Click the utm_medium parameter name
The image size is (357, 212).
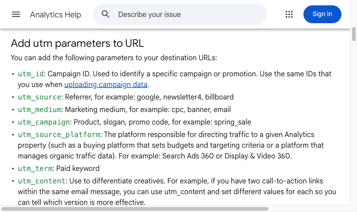tap(39, 110)
